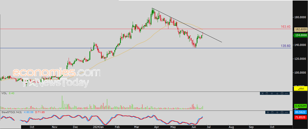Click the Aug date axis label

[x=231, y=127]
